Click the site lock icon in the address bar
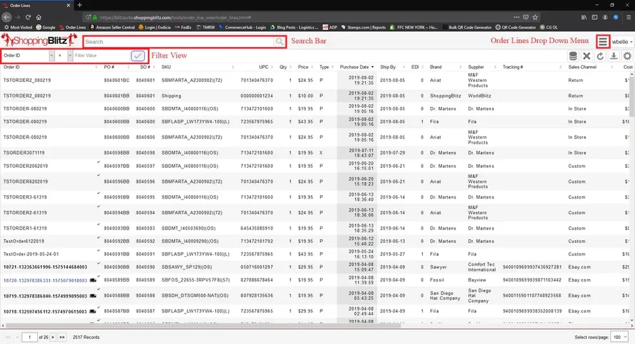Viewport: 635px width, 344px height. pyautogui.click(x=95, y=17)
